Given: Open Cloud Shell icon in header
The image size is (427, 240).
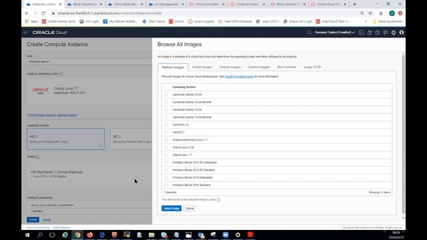Looking at the screenshot, I should pyautogui.click(x=361, y=33).
